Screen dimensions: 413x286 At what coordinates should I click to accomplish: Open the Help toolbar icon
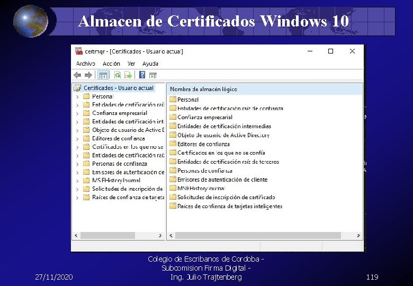coord(142,75)
